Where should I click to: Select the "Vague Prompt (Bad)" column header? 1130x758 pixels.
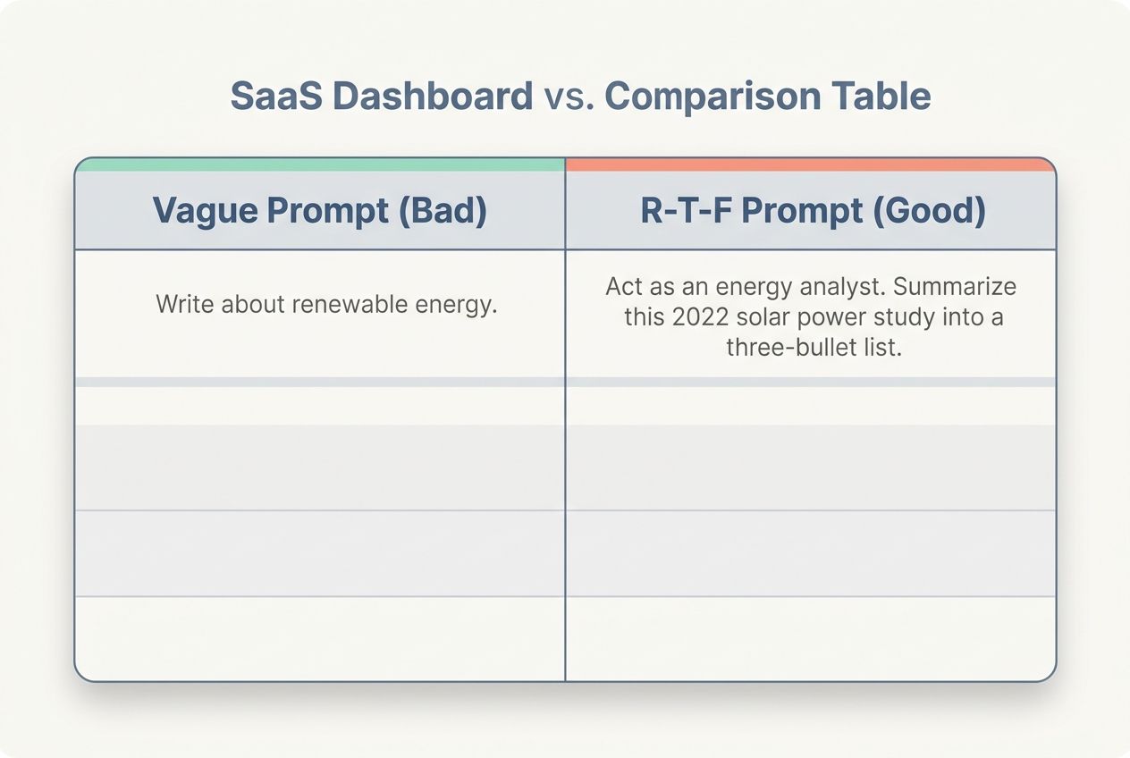(x=320, y=210)
